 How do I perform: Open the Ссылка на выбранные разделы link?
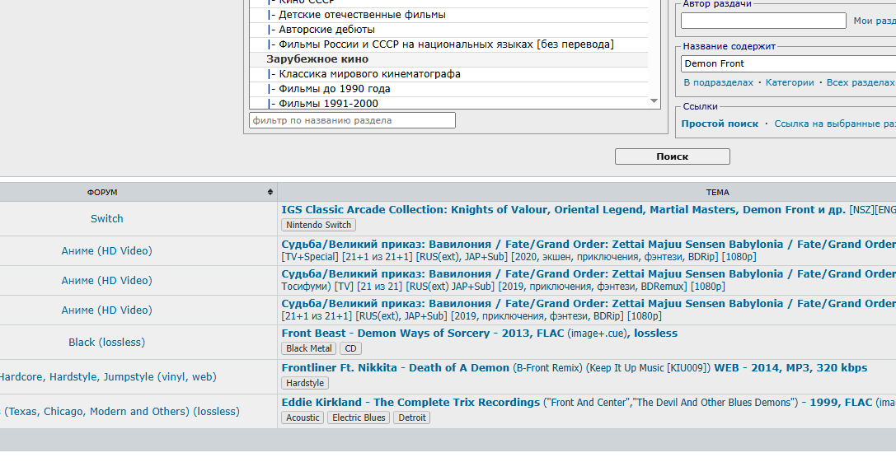[835, 124]
